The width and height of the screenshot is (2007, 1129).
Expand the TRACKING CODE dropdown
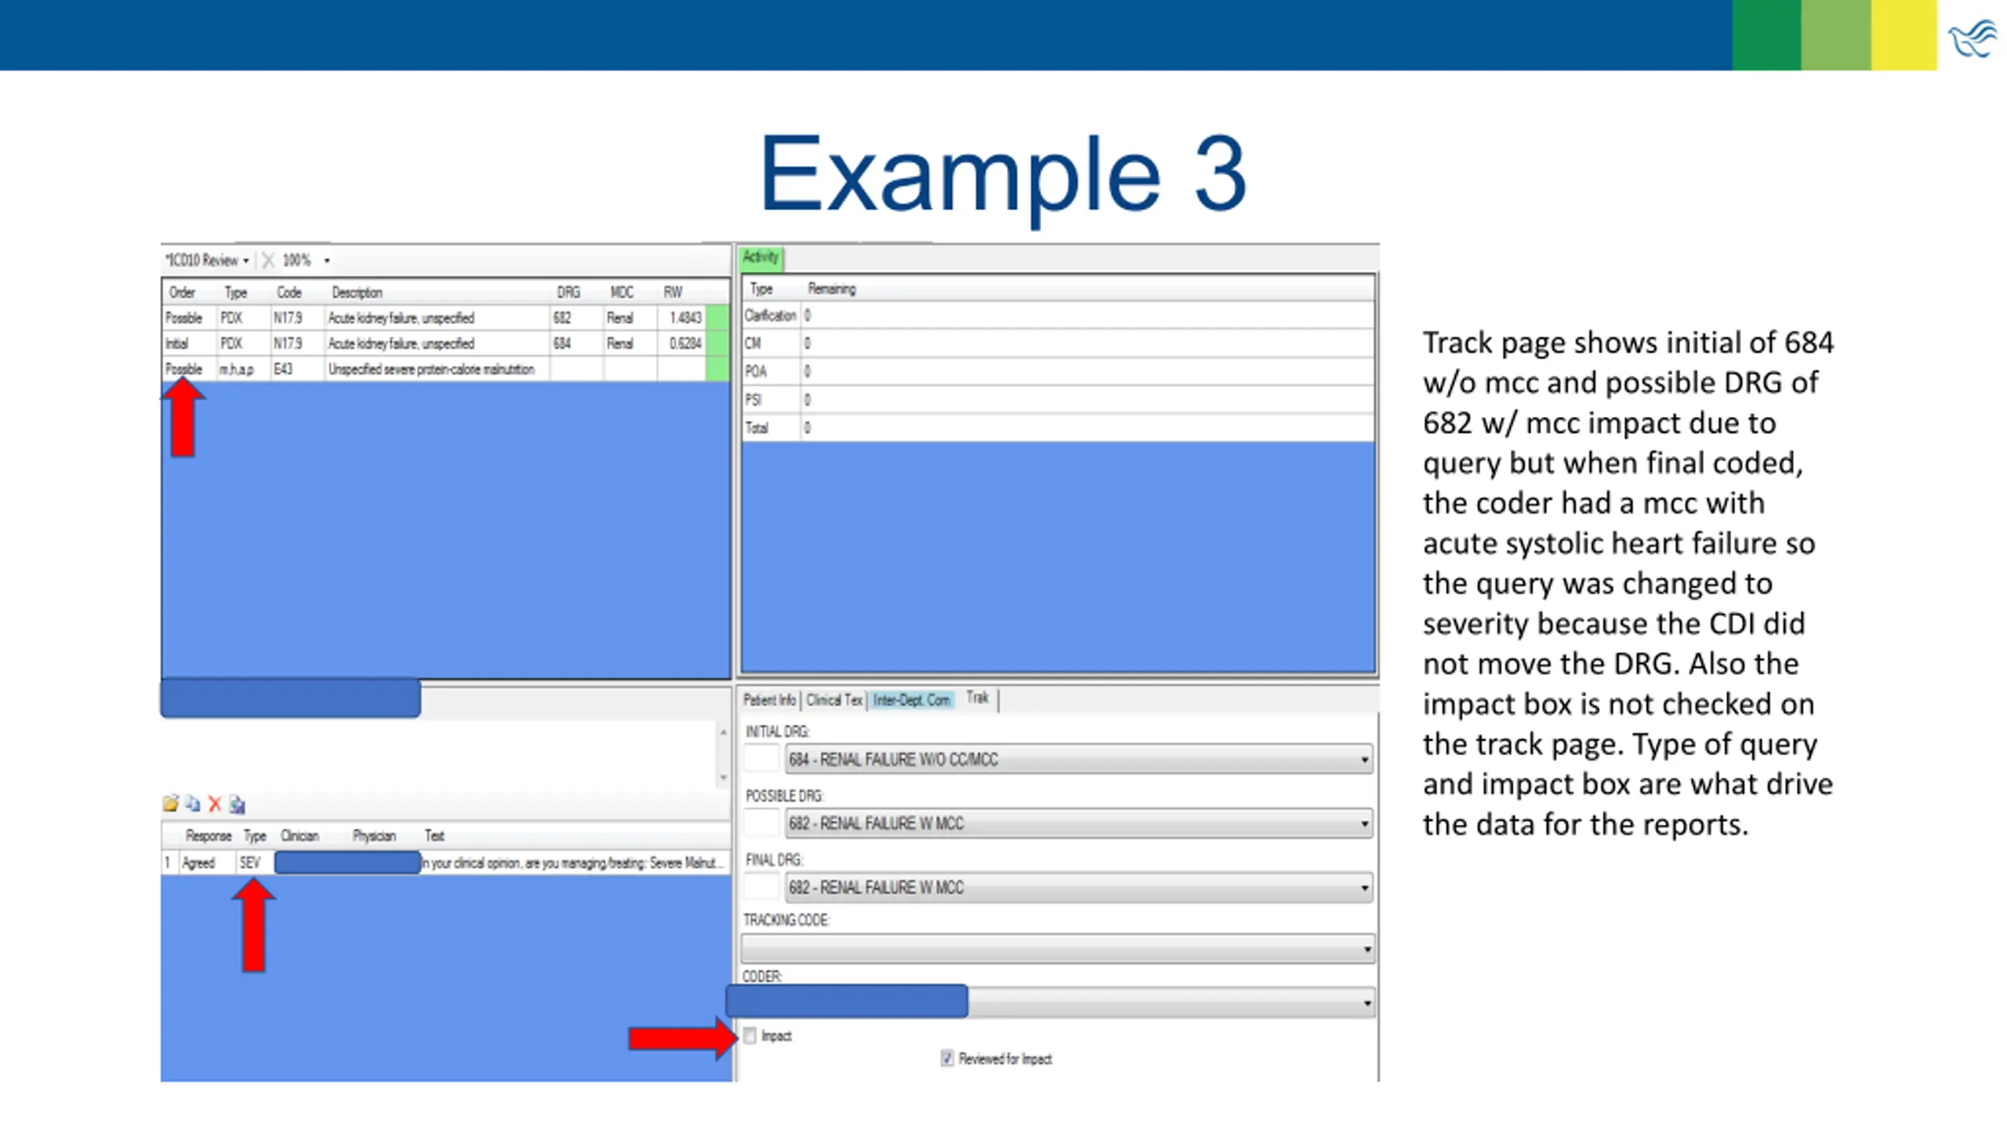[x=1366, y=949]
